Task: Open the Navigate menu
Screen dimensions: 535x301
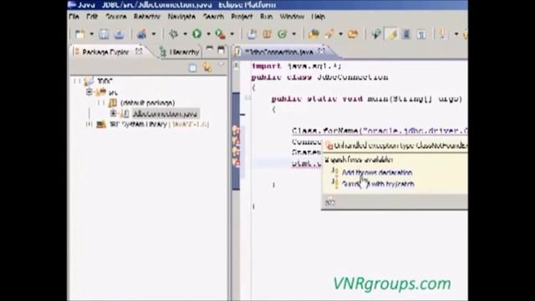Action: click(x=181, y=17)
